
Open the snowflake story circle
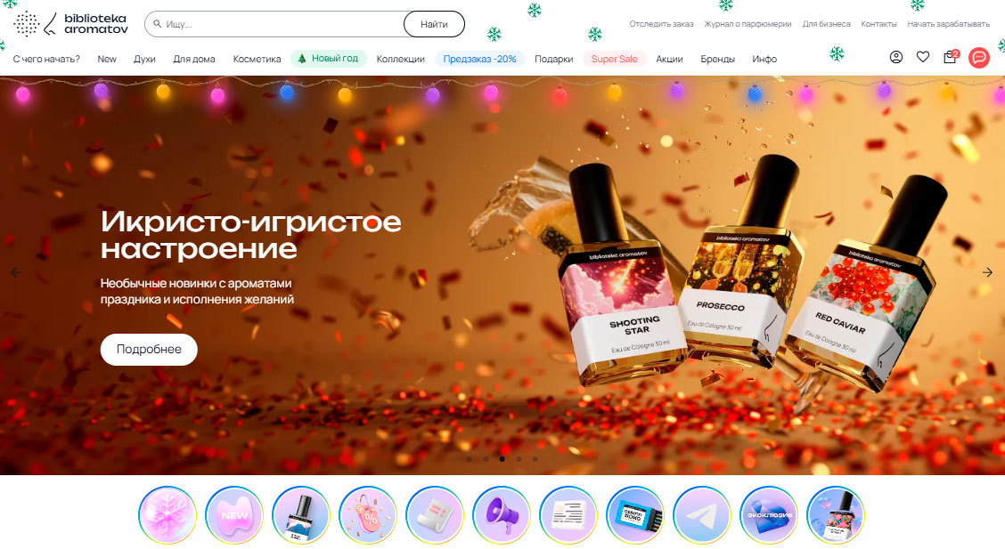(167, 515)
